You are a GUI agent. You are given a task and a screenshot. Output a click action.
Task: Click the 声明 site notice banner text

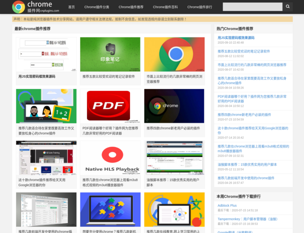tap(100, 19)
